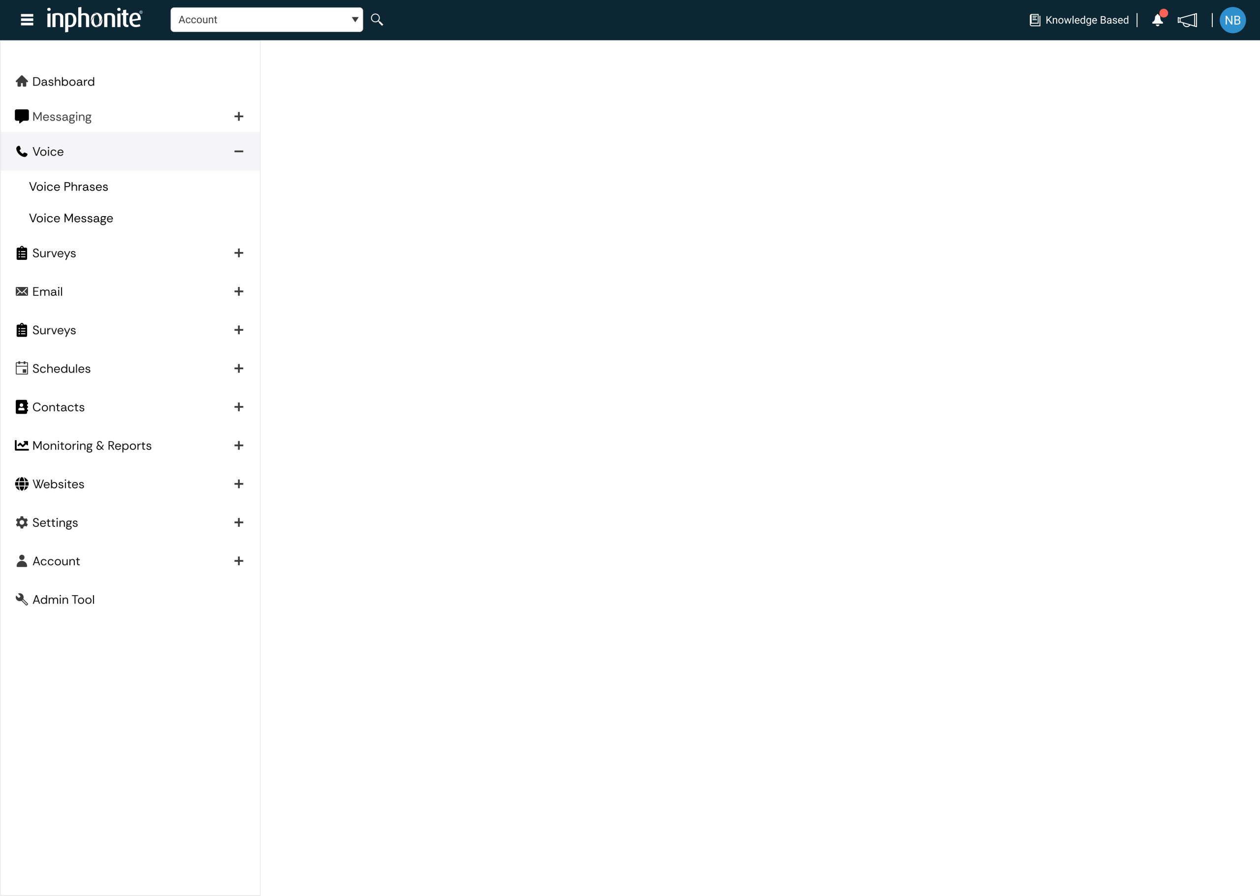This screenshot has width=1260, height=896.
Task: Click the search magnifier icon
Action: click(x=377, y=20)
